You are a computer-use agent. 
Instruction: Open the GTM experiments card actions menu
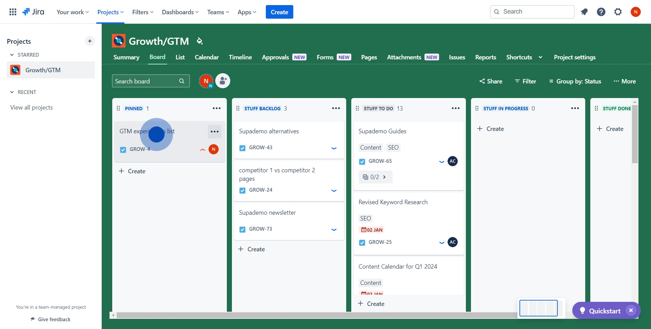coord(215,132)
